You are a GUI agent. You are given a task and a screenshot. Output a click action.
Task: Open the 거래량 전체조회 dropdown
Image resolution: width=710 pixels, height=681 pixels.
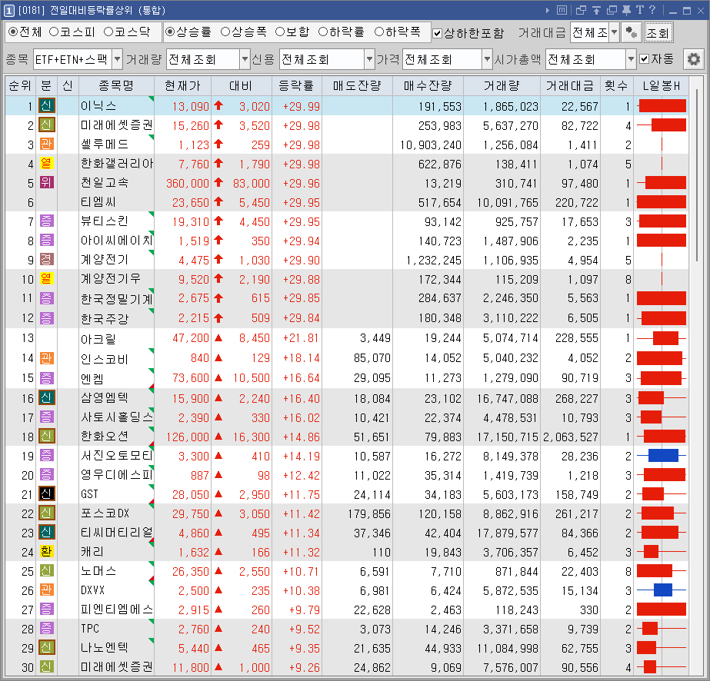245,59
